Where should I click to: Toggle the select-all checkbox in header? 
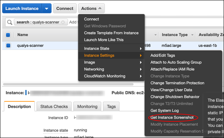(8, 35)
